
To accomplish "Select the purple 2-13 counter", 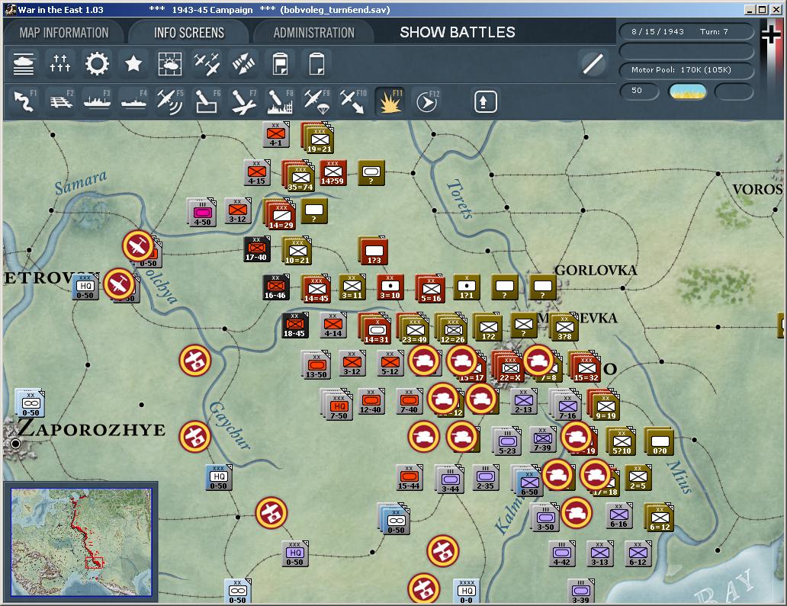I will [x=523, y=401].
